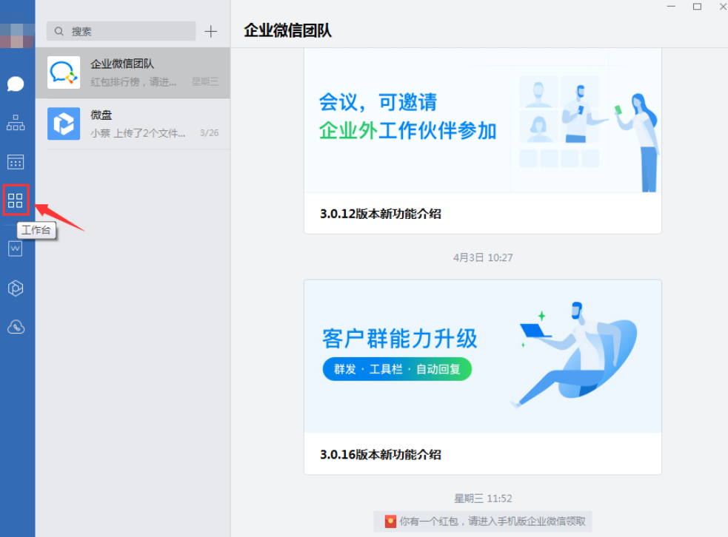728x537 pixels.
Task: Click the 会议可邀请企业外工作伙伴参加 banner image
Action: 483,120
